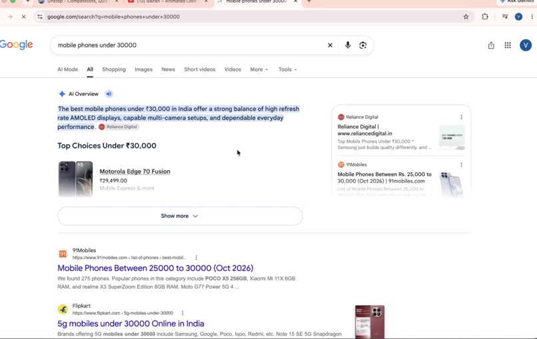Open options for Reliance Digital source card
This screenshot has width=537, height=339.
tap(461, 117)
